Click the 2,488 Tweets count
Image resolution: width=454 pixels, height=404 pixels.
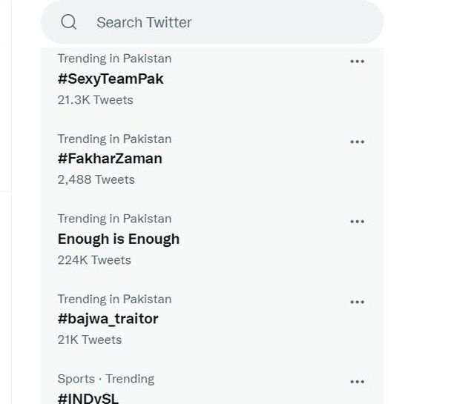tap(96, 179)
